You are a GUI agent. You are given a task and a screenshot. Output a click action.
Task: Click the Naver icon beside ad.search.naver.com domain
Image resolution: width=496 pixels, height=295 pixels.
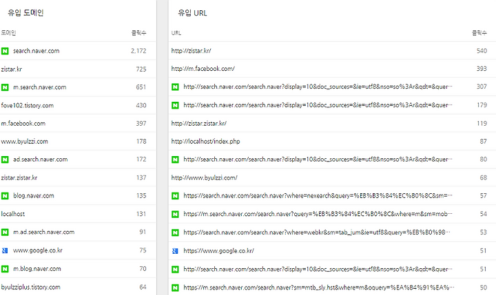pyautogui.click(x=5, y=160)
